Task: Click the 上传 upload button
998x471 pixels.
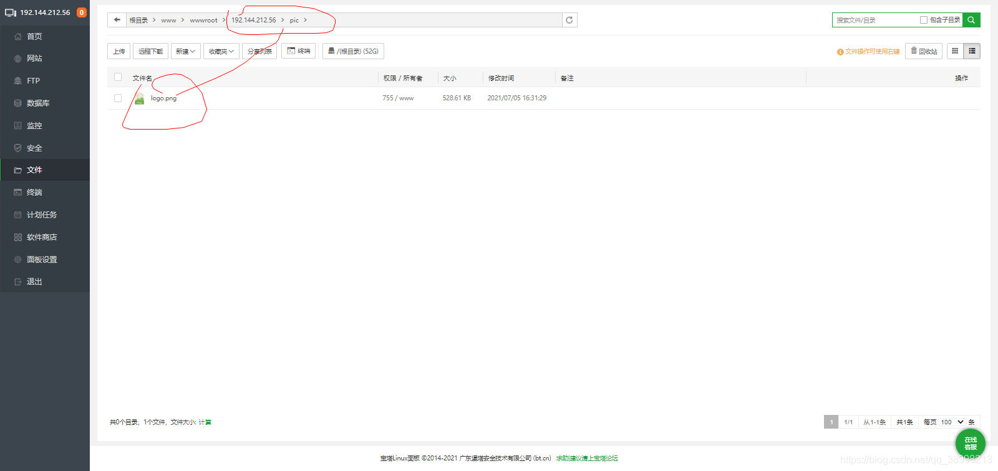Action: click(x=119, y=51)
